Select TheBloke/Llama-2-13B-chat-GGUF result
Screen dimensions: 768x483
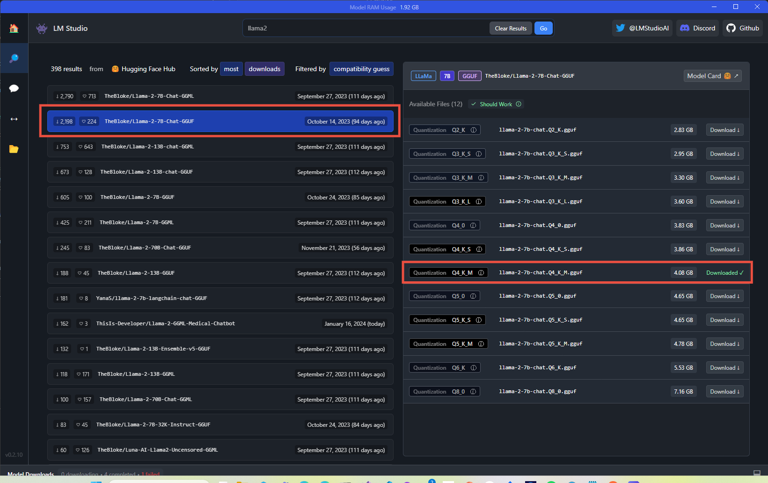pyautogui.click(x=220, y=172)
